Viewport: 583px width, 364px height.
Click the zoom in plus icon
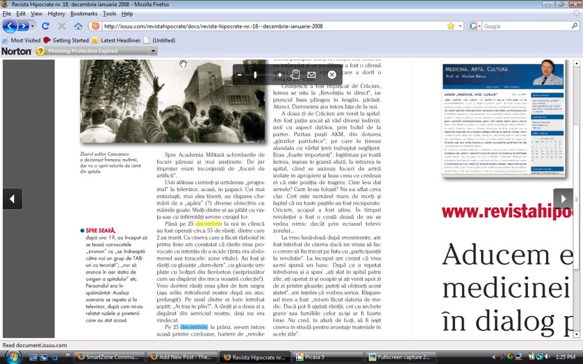279,75
